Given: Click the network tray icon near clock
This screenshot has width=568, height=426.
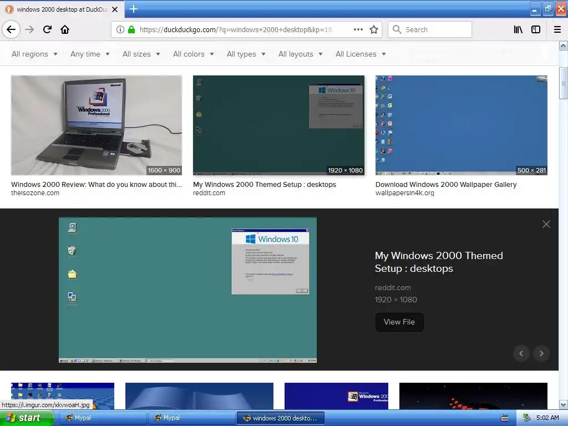Looking at the screenshot, I should [x=527, y=418].
